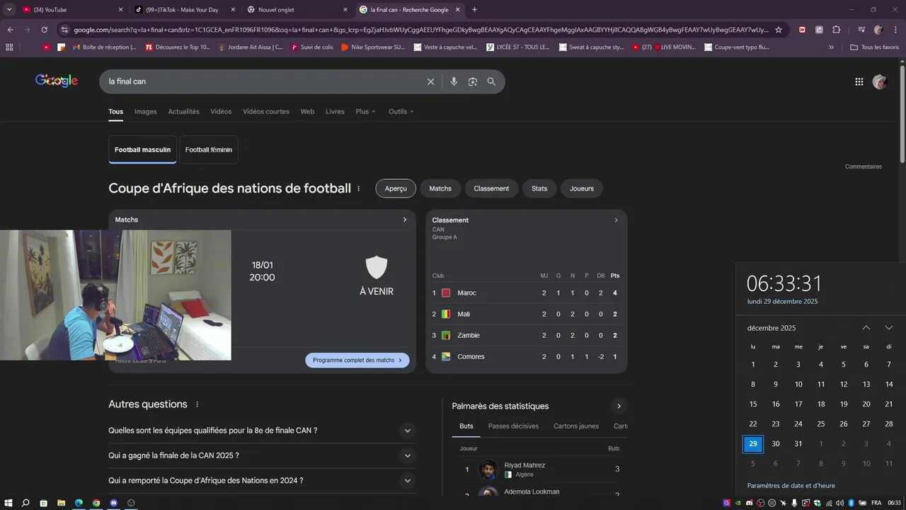Switch to the Actualités search tab
The width and height of the screenshot is (906, 510).
coord(183,111)
